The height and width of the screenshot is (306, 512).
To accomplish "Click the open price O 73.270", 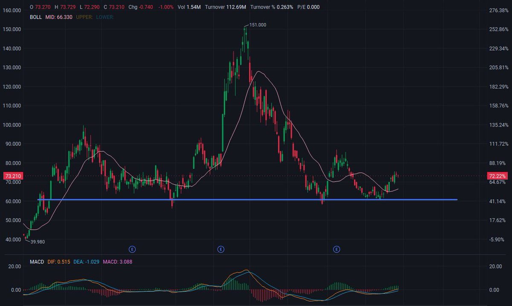I will coord(40,7).
